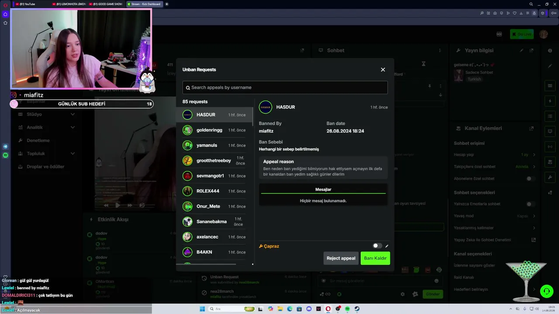Select Onur_Mete unban request
This screenshot has height=314, width=559.
pyautogui.click(x=214, y=206)
